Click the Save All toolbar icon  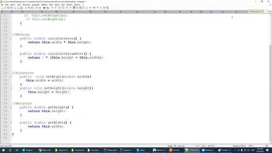pos(11,8)
